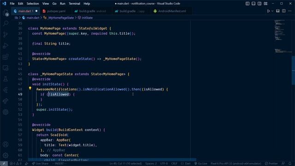Open Live Share view in activity bar
The width and height of the screenshot is (295, 166).
tap(6, 101)
